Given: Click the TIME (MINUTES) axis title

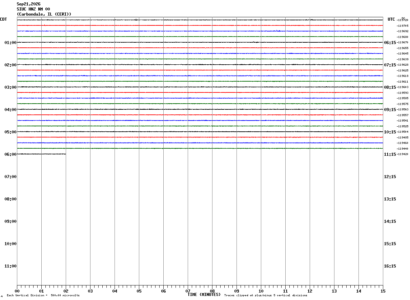Looking at the screenshot, I should pyautogui.click(x=204, y=295).
